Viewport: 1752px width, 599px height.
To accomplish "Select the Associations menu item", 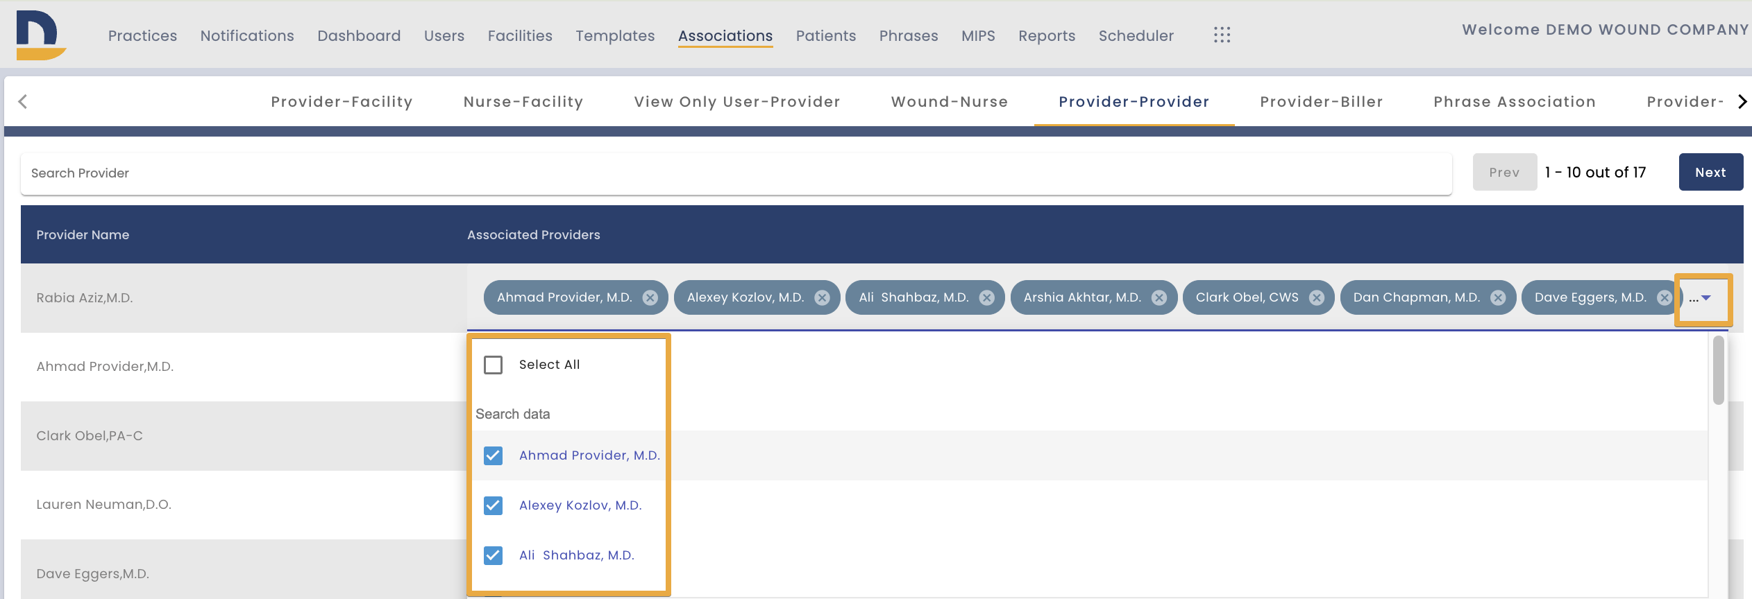I will coord(725,35).
